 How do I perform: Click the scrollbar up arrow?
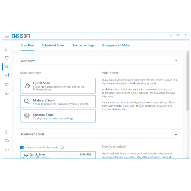[188, 52]
